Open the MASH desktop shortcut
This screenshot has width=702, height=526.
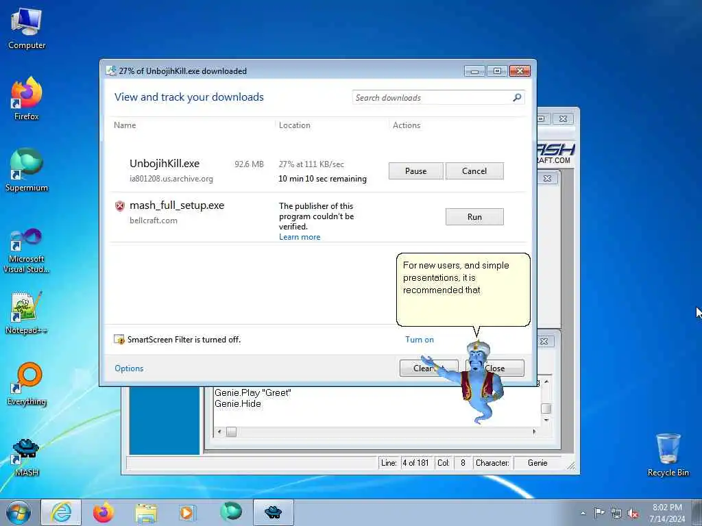(x=27, y=456)
